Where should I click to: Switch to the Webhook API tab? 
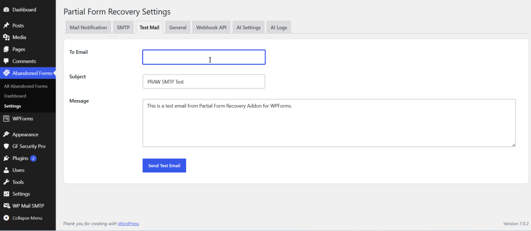(212, 27)
